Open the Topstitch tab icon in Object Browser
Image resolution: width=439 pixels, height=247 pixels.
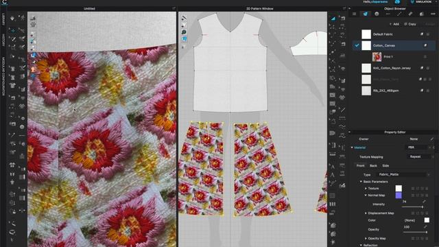coord(399,14)
